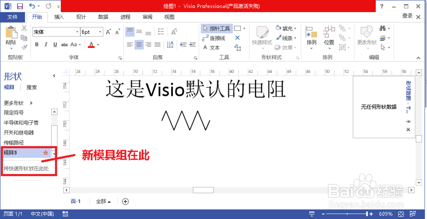
Task: Select the text block rotate tool
Action: click(x=237, y=47)
